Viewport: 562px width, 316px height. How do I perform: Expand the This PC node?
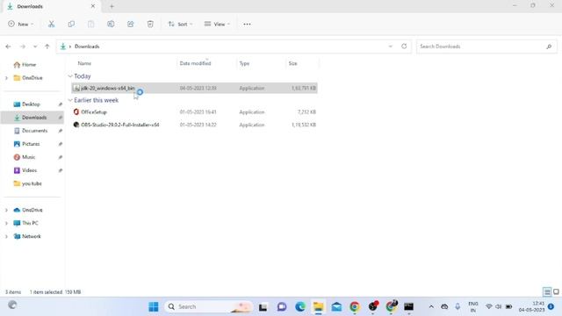[x=6, y=223]
